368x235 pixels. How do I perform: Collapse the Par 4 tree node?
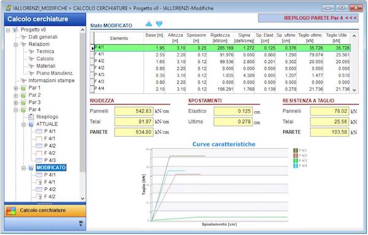click(16, 110)
